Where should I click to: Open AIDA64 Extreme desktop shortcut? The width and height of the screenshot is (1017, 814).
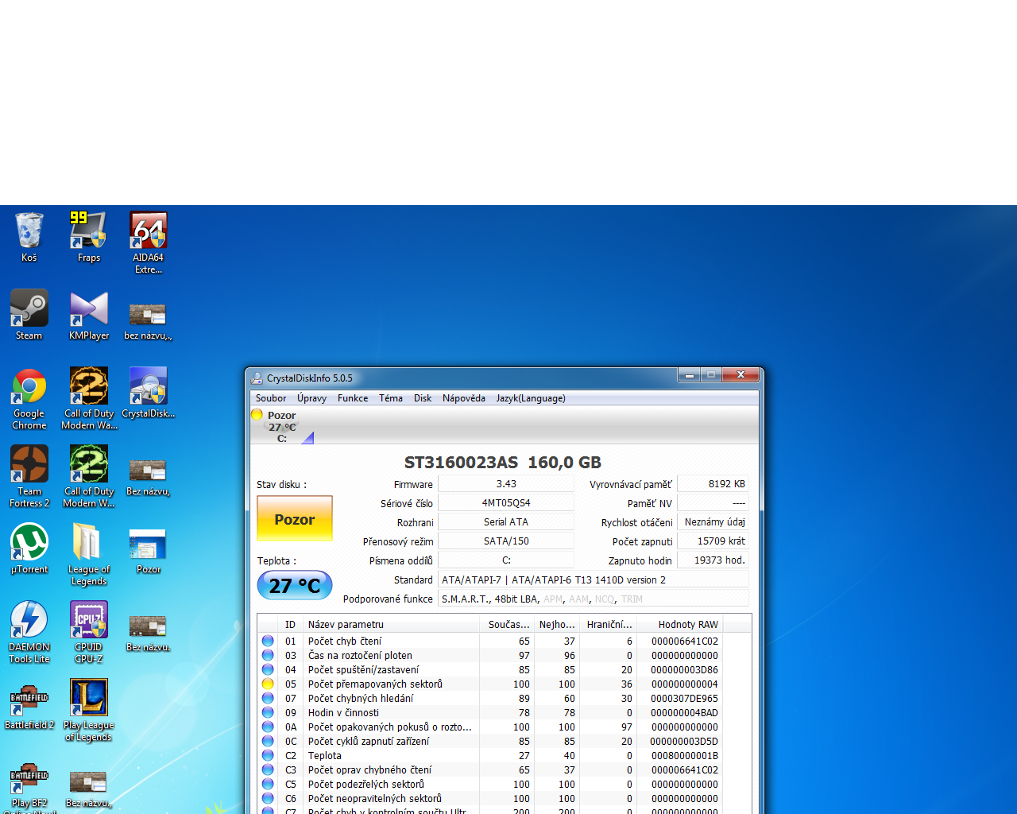click(x=148, y=242)
